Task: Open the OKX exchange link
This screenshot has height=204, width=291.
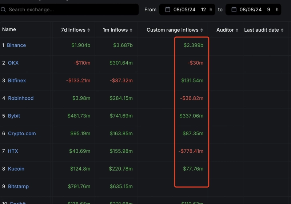Action: 13,63
